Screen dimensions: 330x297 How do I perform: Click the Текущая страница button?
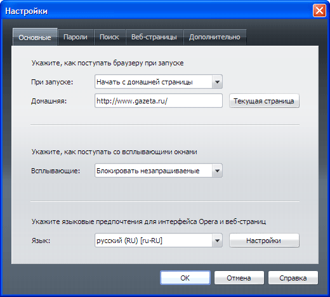264,101
